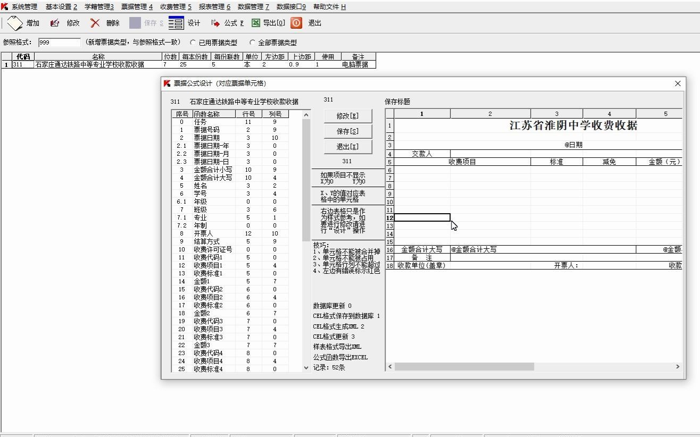Image resolution: width=700 pixels, height=437 pixels.
Task: Select 已用票据类型 radio button
Action: (x=193, y=43)
